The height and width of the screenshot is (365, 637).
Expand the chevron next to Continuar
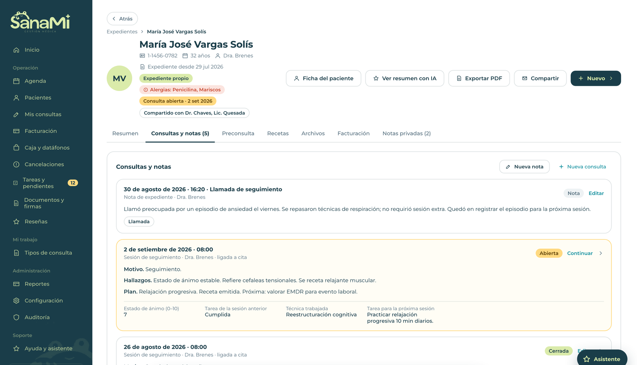click(x=601, y=253)
